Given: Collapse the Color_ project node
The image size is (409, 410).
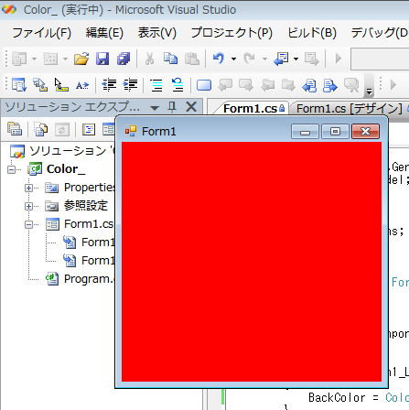Looking at the screenshot, I should [x=11, y=169].
